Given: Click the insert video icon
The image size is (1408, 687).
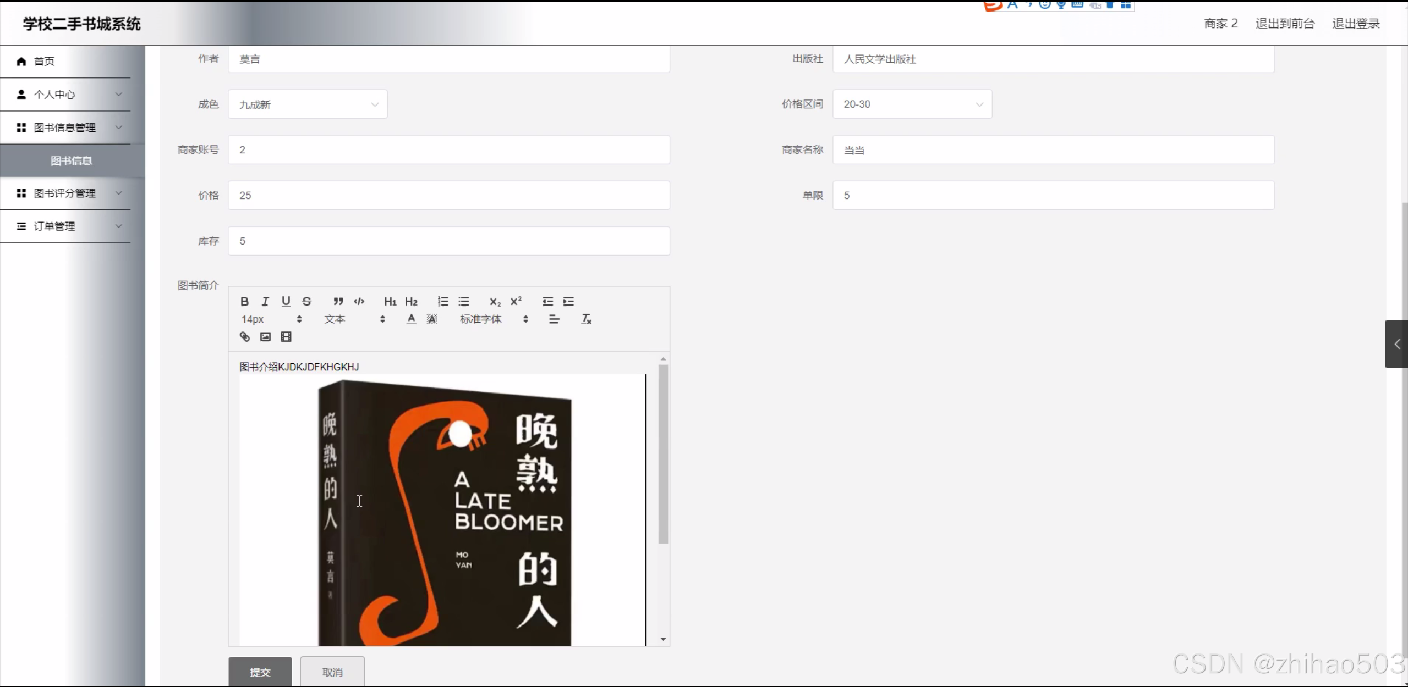Looking at the screenshot, I should click(286, 337).
